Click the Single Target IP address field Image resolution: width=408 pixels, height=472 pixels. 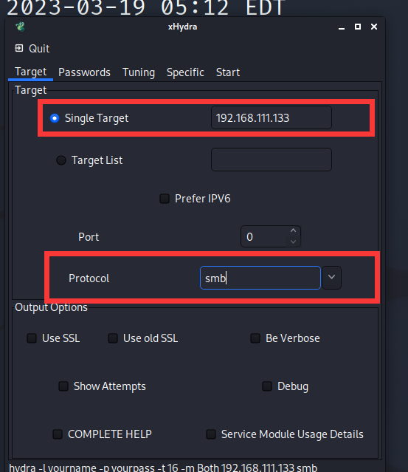pyautogui.click(x=272, y=117)
